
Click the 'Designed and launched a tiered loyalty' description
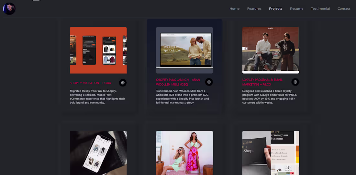coord(270,97)
